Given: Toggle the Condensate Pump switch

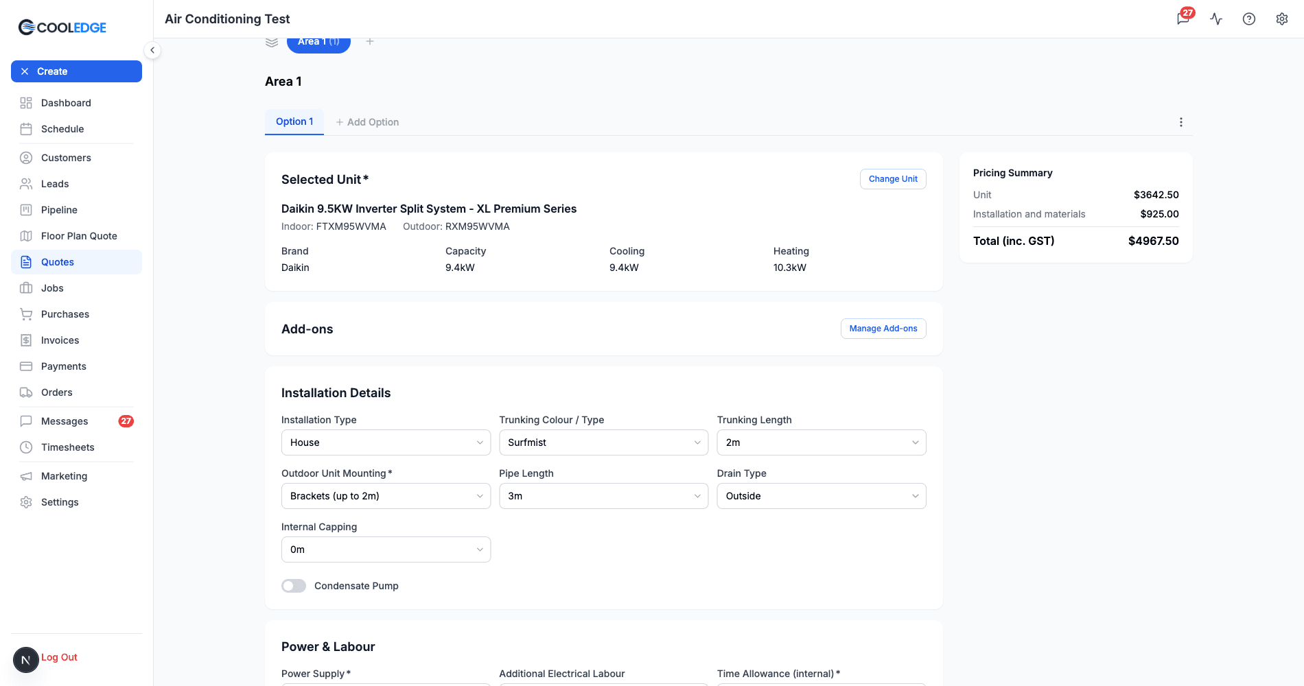Looking at the screenshot, I should (294, 586).
